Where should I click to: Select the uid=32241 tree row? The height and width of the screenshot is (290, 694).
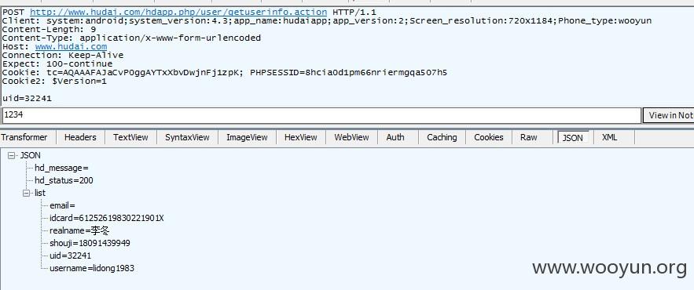[71, 256]
